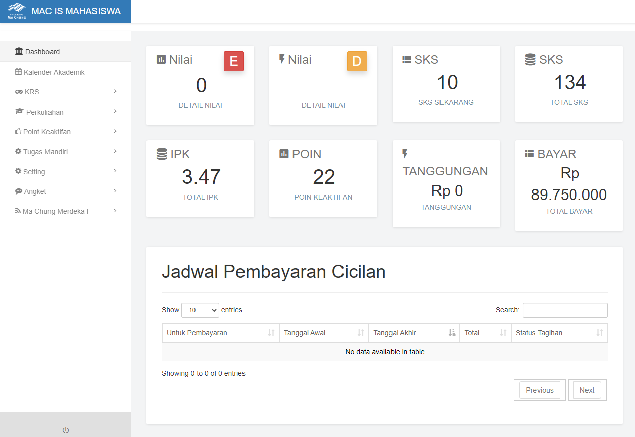635x437 pixels.
Task: Expand the KRS submenu chevron
Action: (115, 91)
